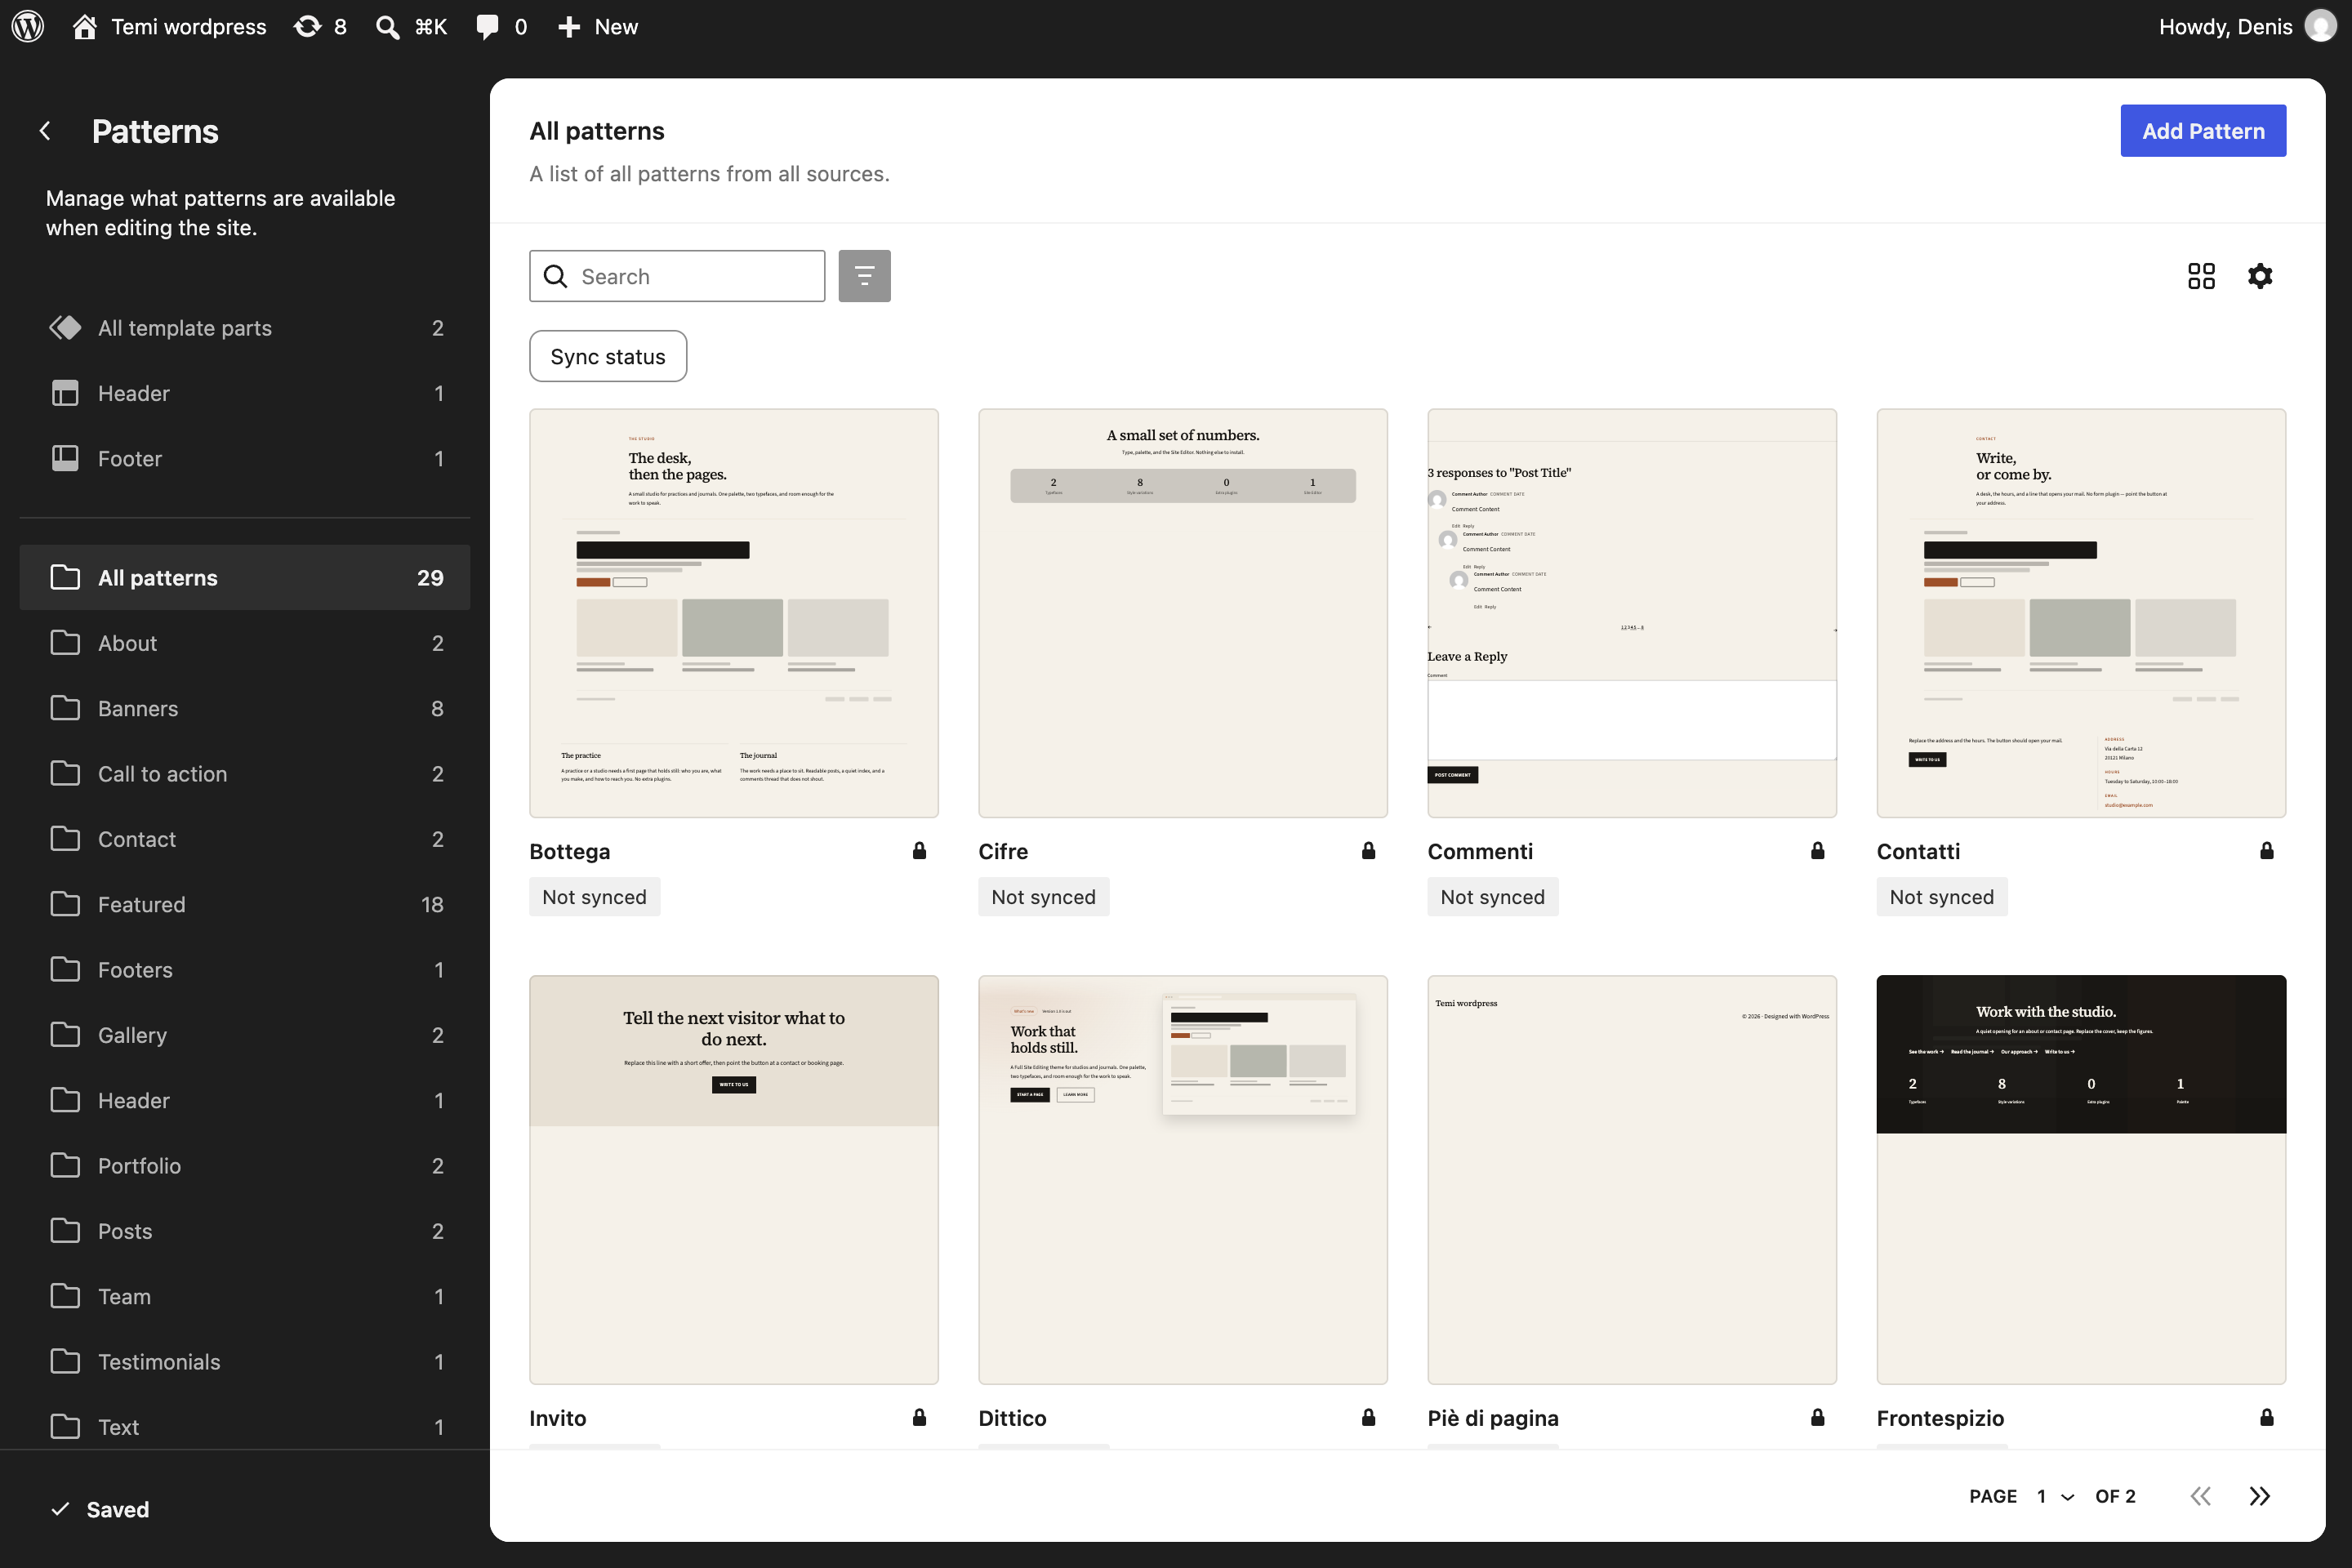View comments from the admin bar
This screenshot has width=2352, height=1568.
coord(502,26)
